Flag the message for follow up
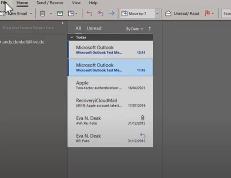This screenshot has height=178, width=231. [207, 13]
